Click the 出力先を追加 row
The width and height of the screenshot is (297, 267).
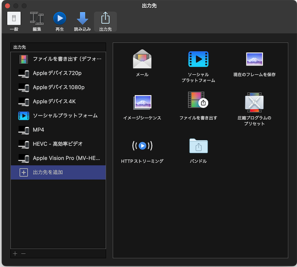(x=58, y=172)
